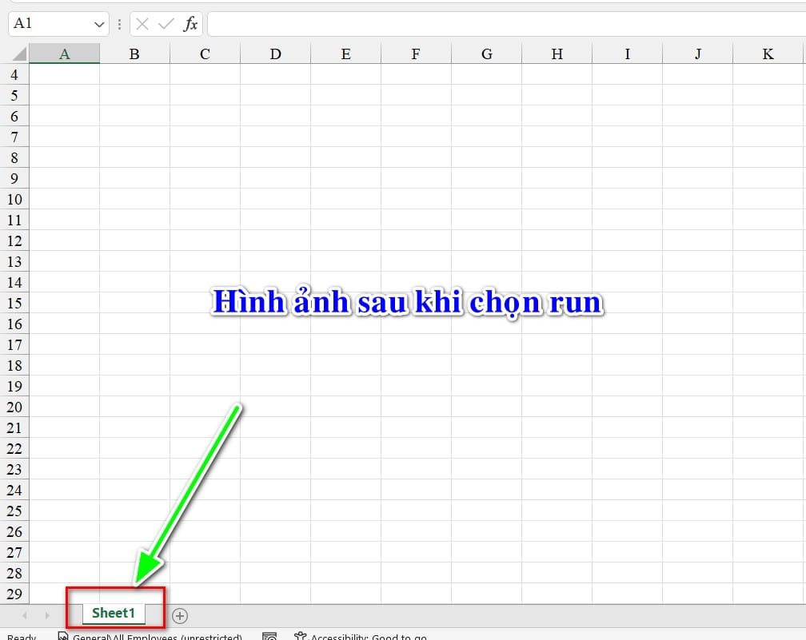Click the next sheet navigation arrow
Viewport: 806px width, 640px height.
(x=46, y=616)
